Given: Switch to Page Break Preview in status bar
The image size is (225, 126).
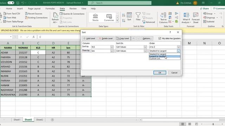Looking at the screenshot, I should point(197,124).
